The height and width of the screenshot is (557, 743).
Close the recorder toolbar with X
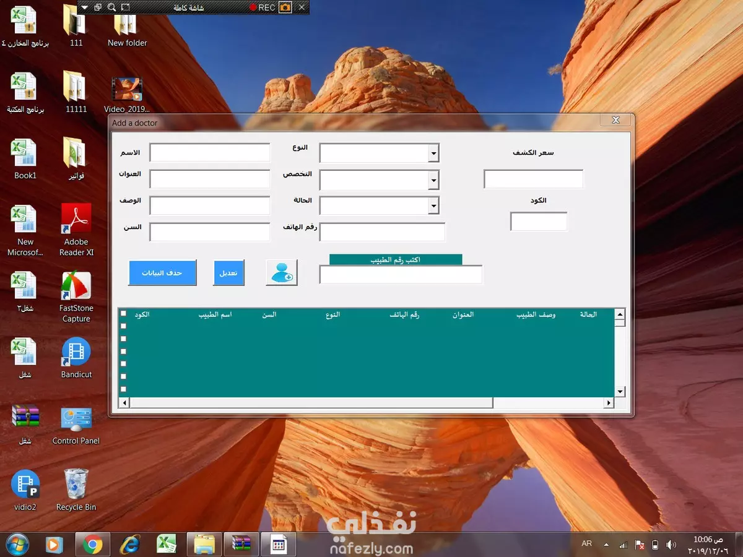(302, 7)
